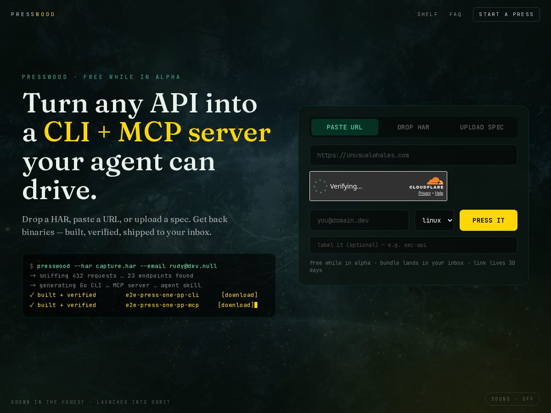The width and height of the screenshot is (551, 413).
Task: Click START A PRESS button
Action: (506, 14)
